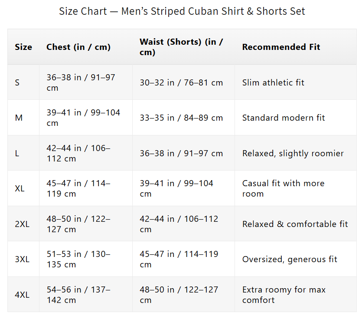Click the size chart title heading
The width and height of the screenshot is (362, 319).
click(182, 11)
